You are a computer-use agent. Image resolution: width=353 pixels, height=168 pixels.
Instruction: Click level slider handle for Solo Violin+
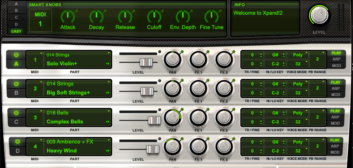[x=146, y=62]
